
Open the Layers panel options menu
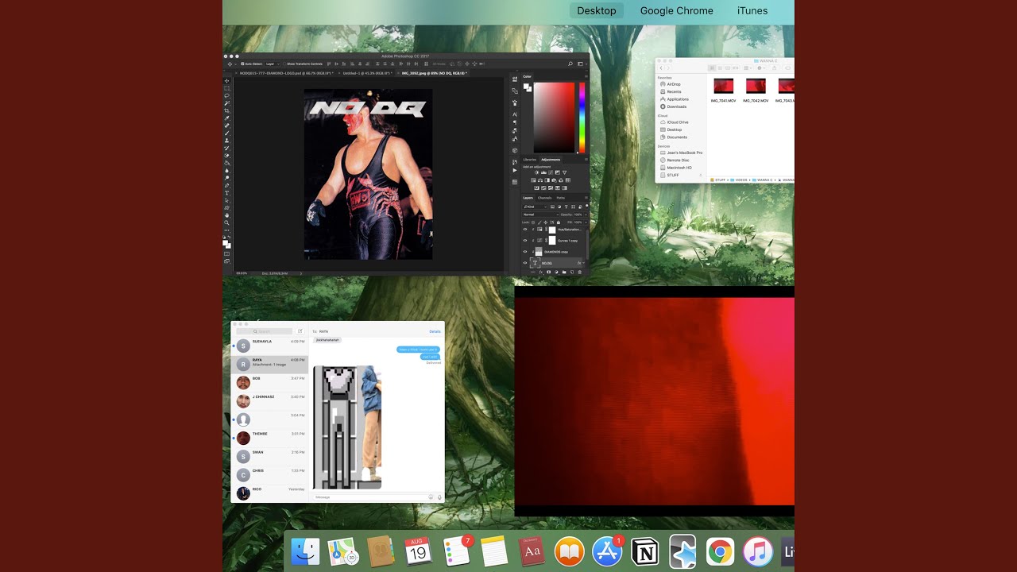(586, 198)
